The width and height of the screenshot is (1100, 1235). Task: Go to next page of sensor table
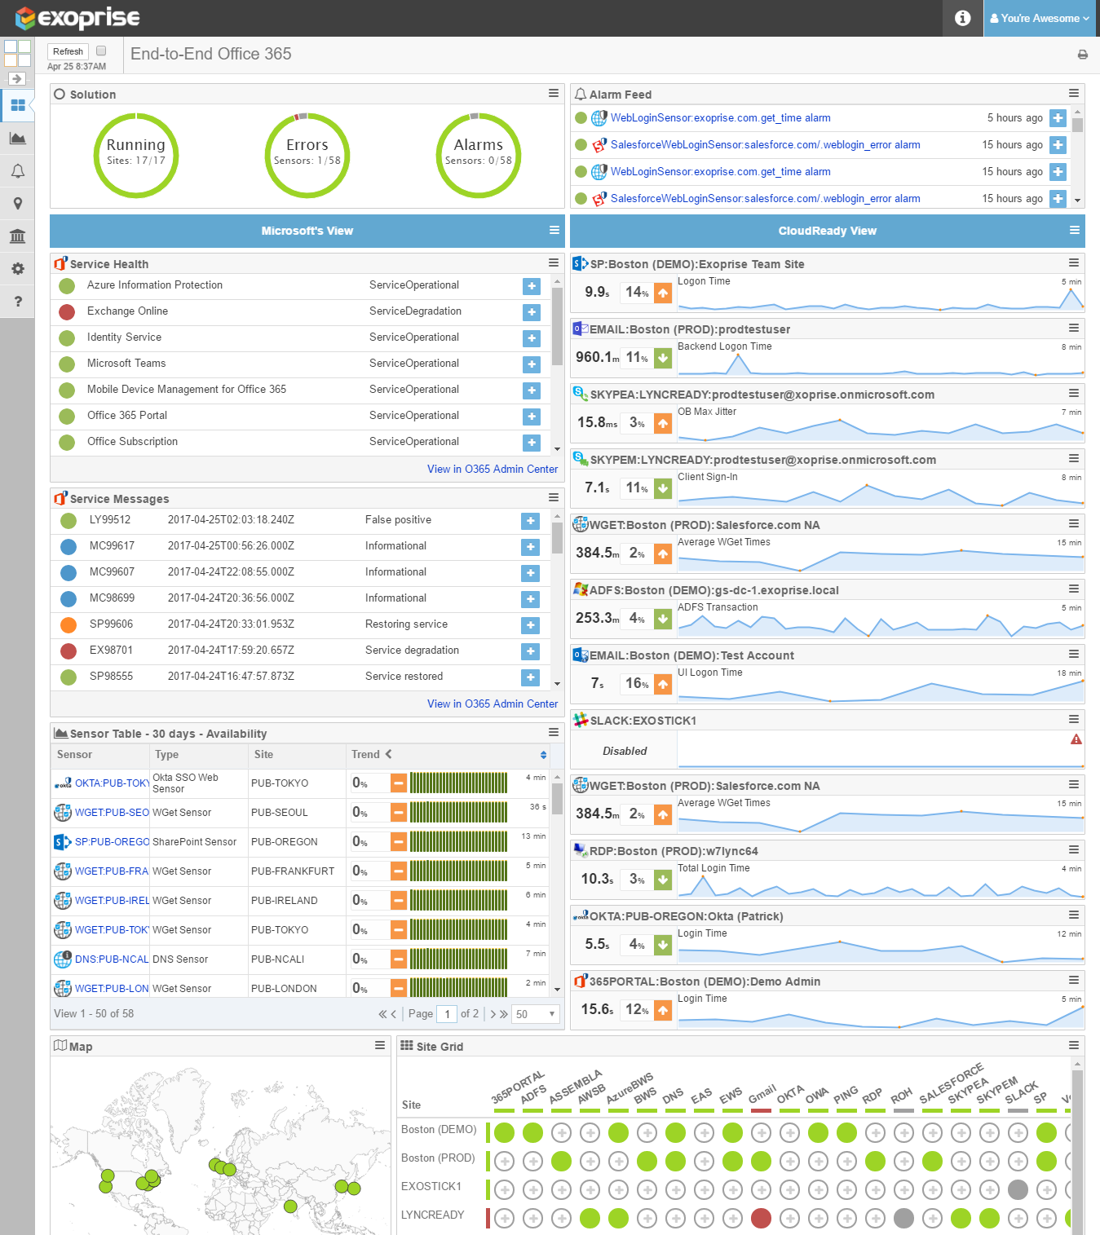[x=493, y=1014]
